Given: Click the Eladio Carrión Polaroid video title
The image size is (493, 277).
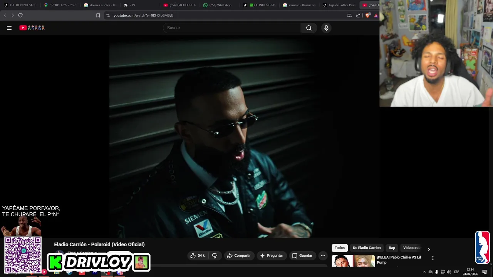Looking at the screenshot, I should pyautogui.click(x=99, y=244).
